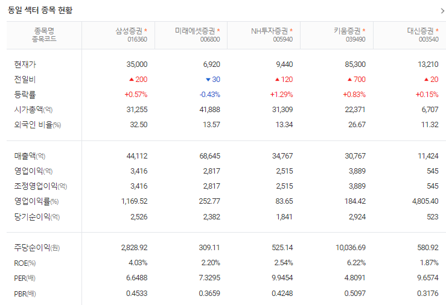Click the PBR(배) row label

(25, 294)
